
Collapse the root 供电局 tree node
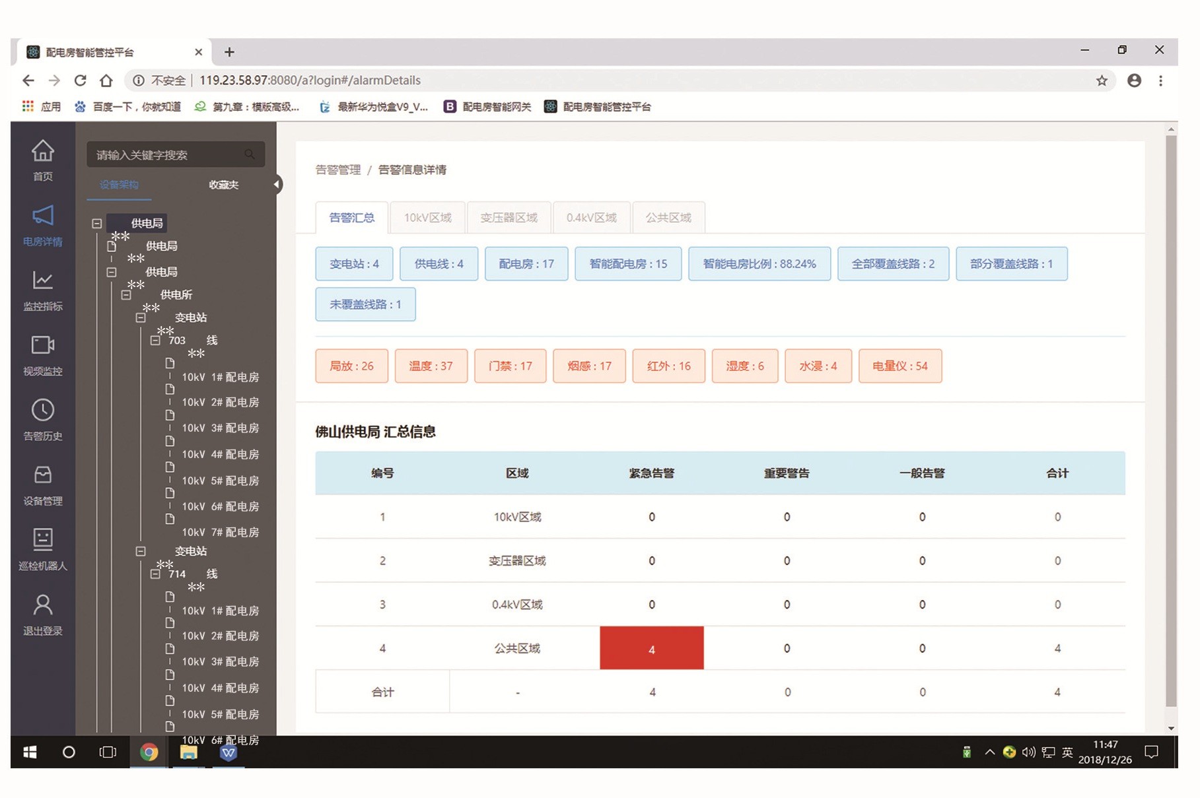click(97, 224)
